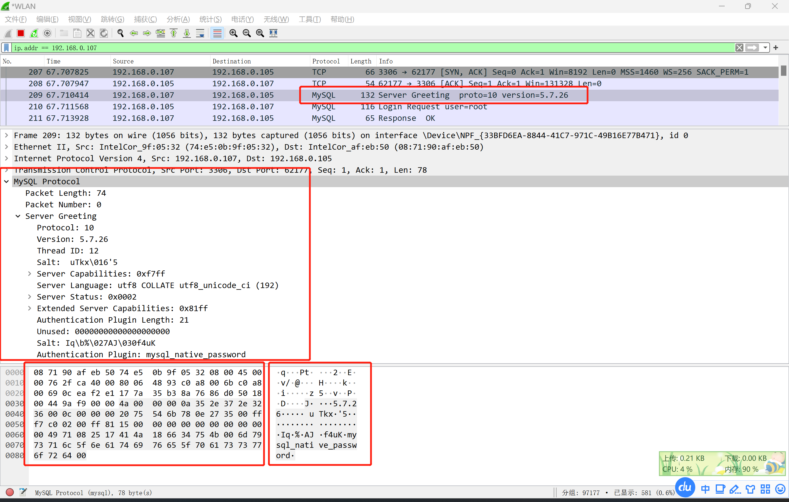Click the display filter bookmark icon
Viewport: 789px width, 502px height.
6,48
